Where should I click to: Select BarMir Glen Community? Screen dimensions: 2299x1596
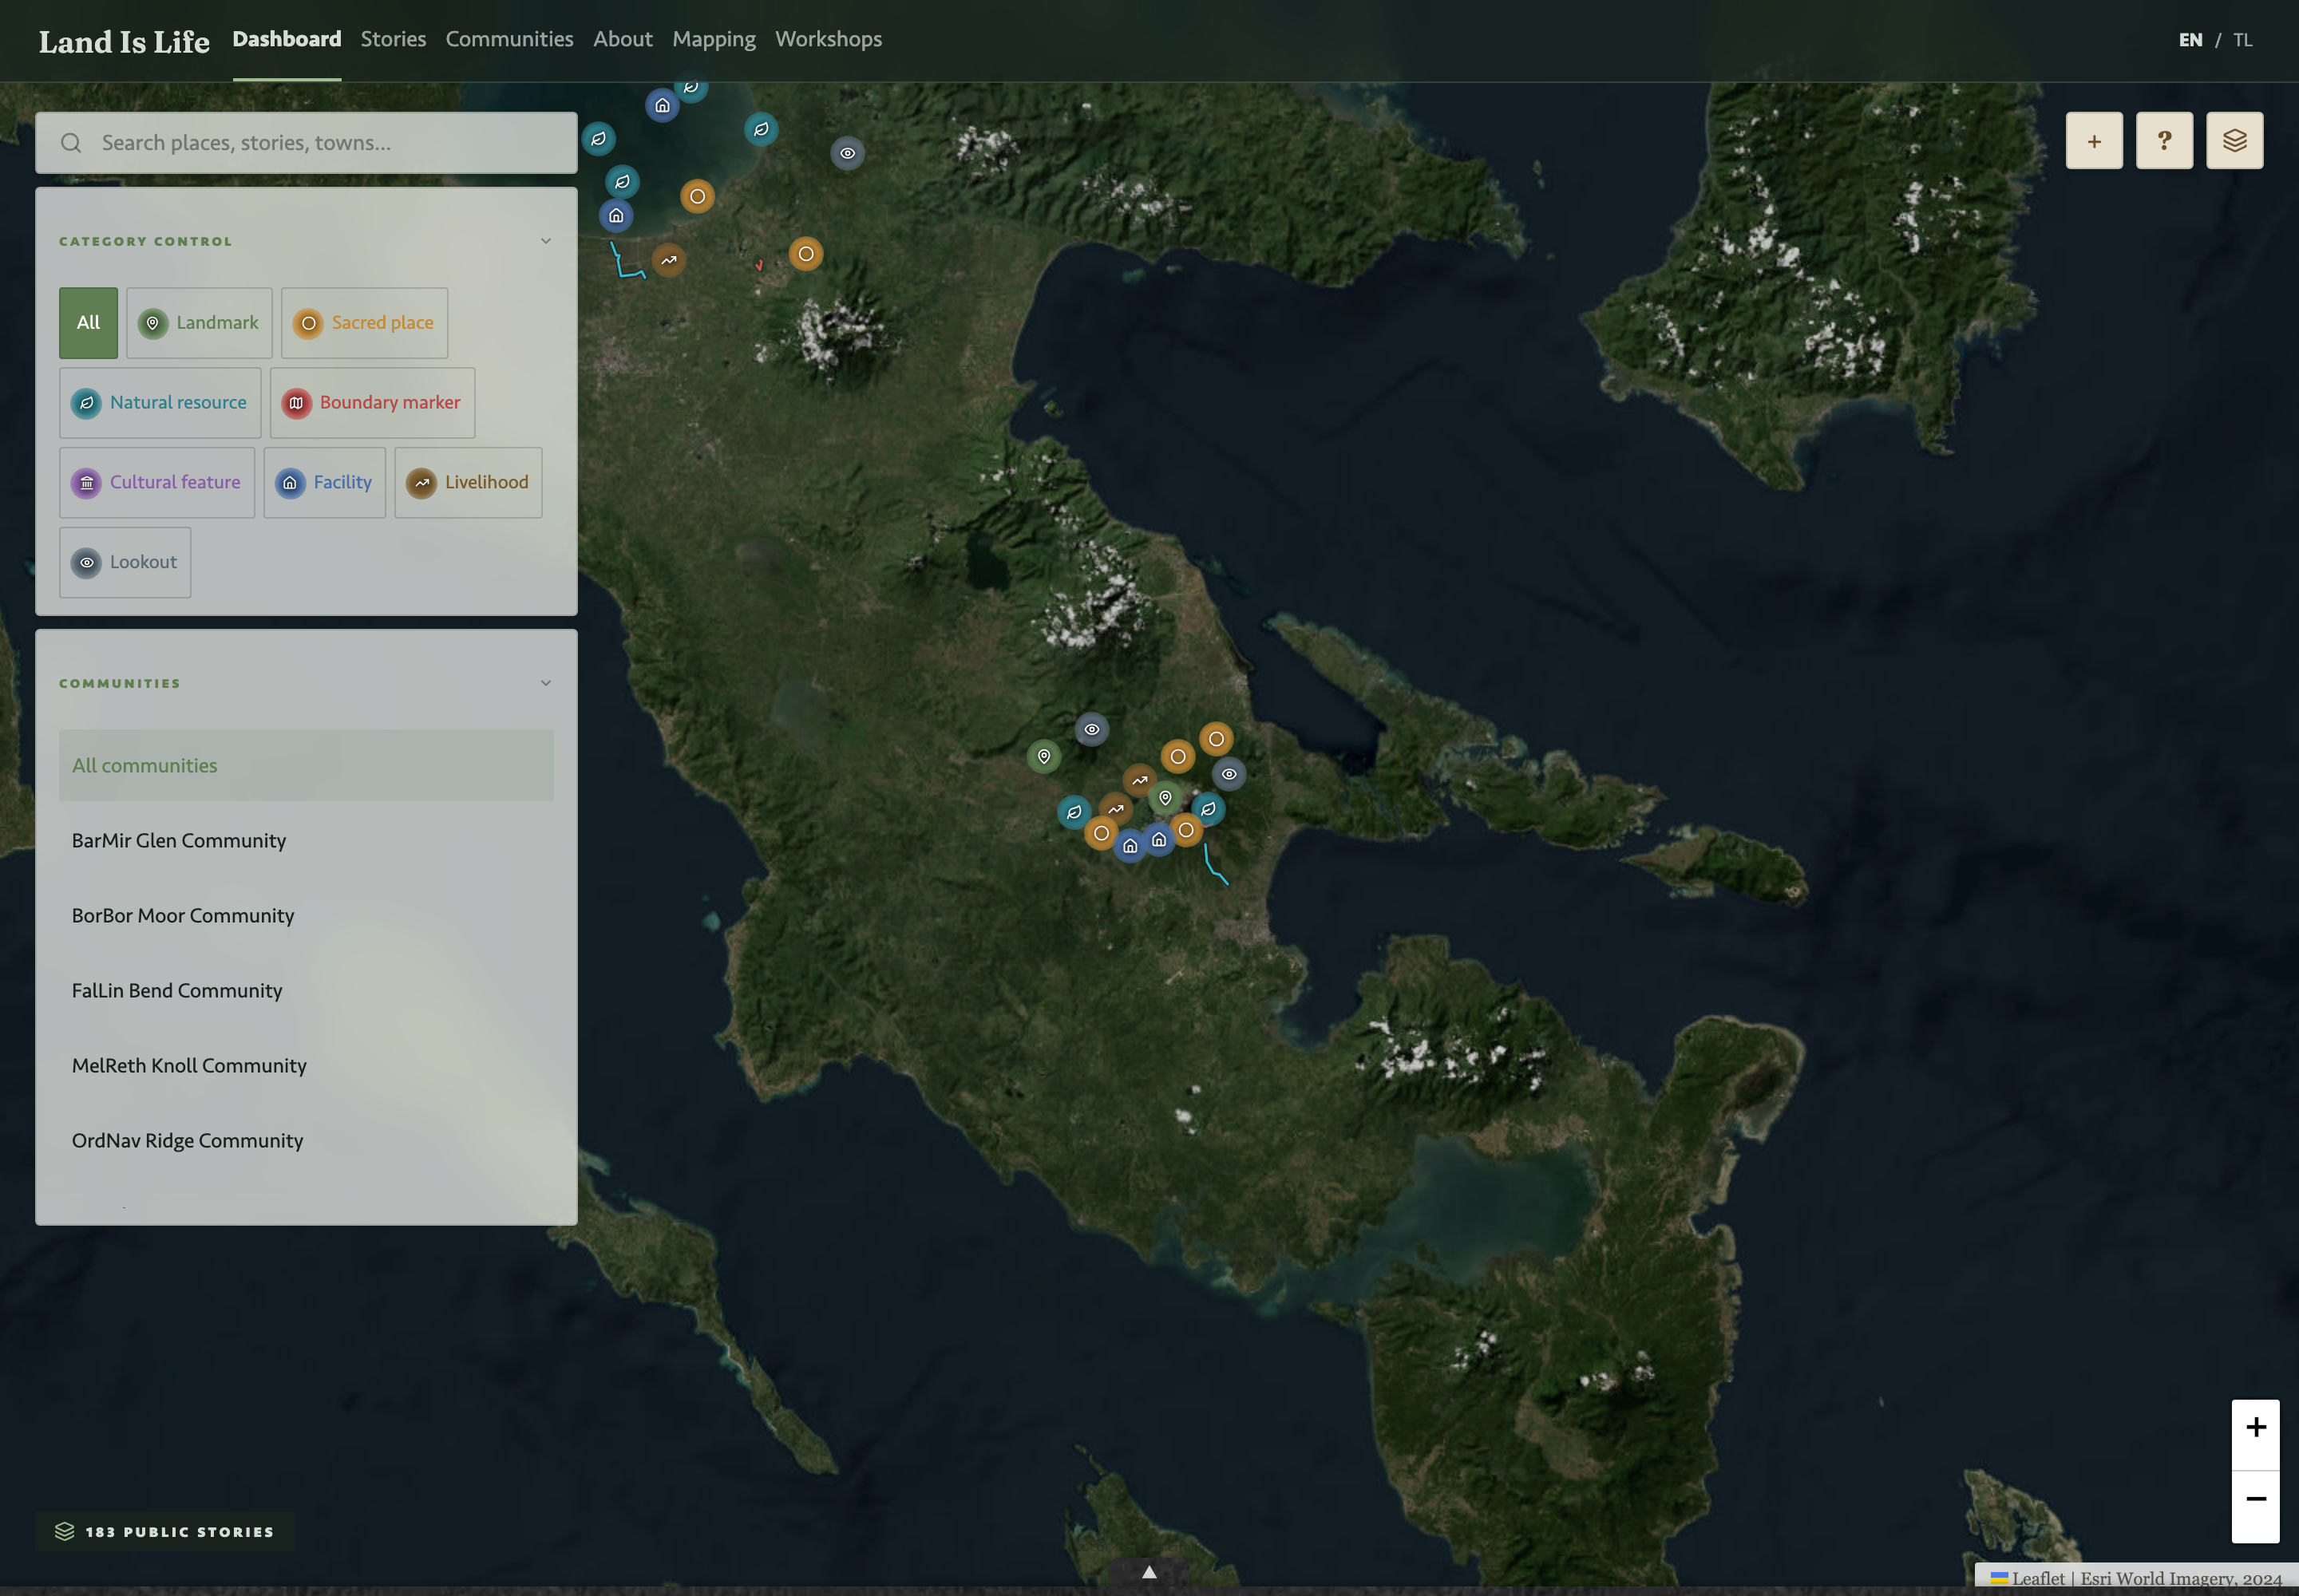coord(306,840)
